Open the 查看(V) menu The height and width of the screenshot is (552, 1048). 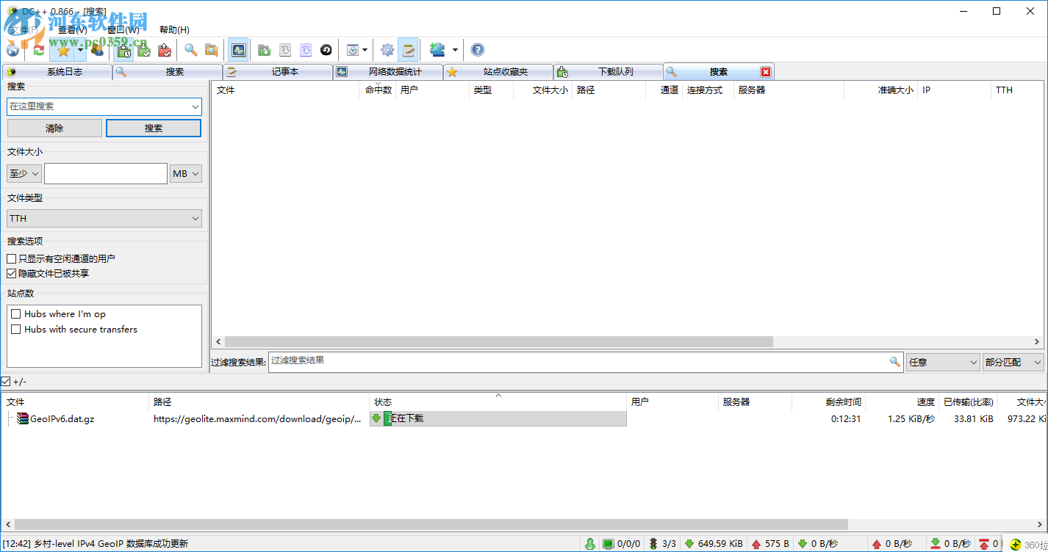(x=71, y=30)
